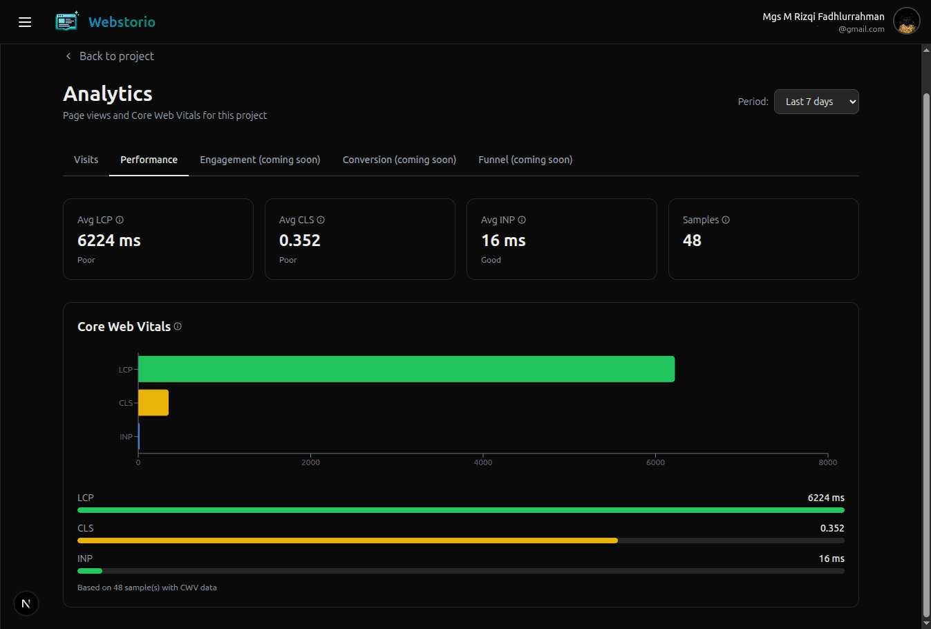Click the 48 Samples value

pyautogui.click(x=692, y=241)
